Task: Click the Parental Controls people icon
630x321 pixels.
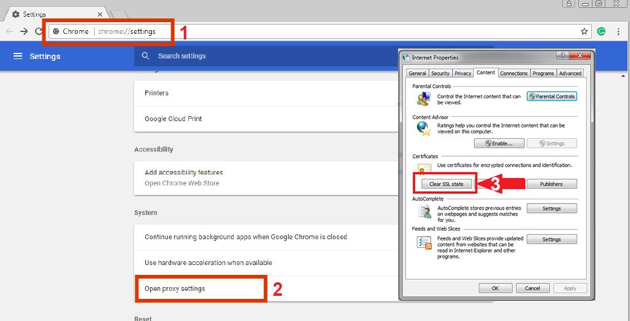Action: click(424, 98)
